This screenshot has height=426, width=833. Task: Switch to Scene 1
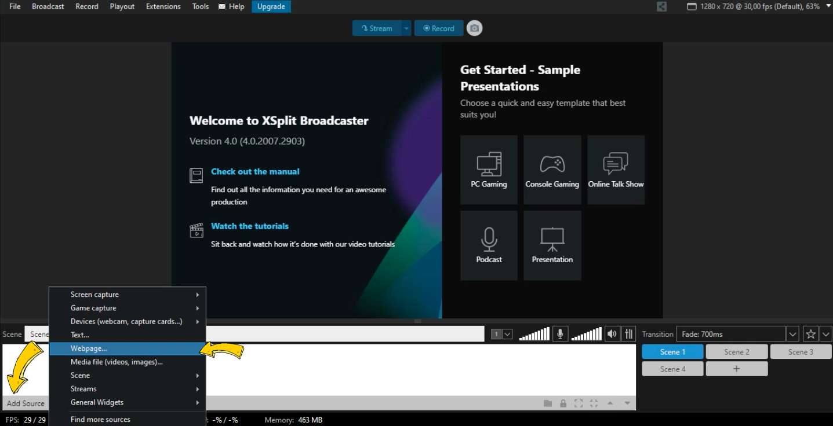tap(672, 352)
